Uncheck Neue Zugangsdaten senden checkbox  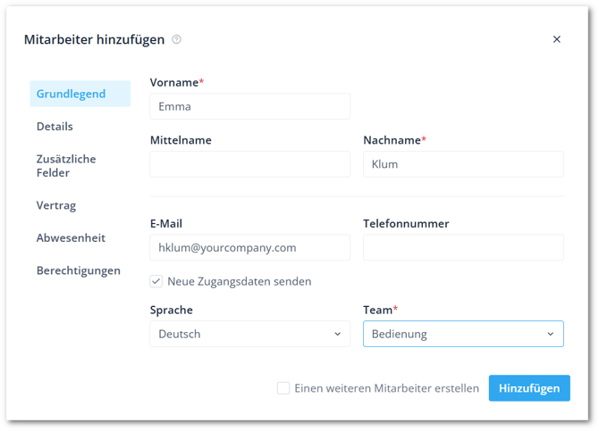[156, 281]
